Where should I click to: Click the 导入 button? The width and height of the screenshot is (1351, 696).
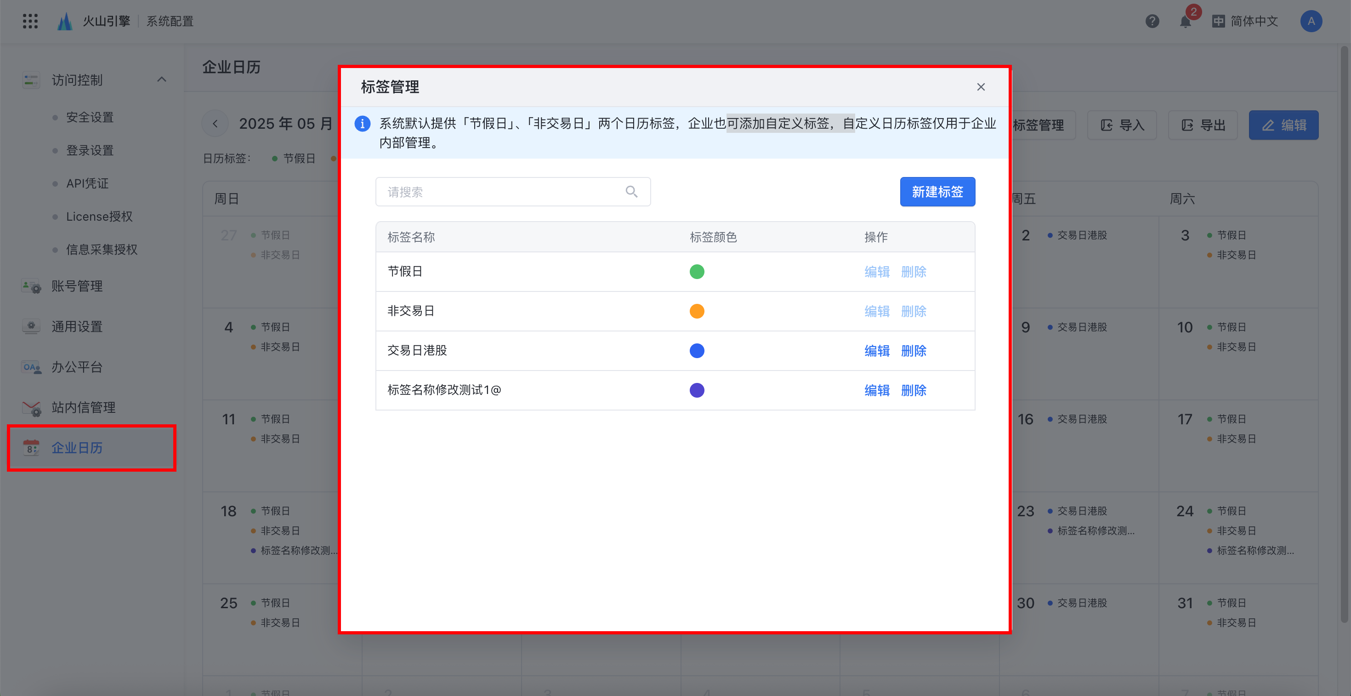[x=1122, y=125]
